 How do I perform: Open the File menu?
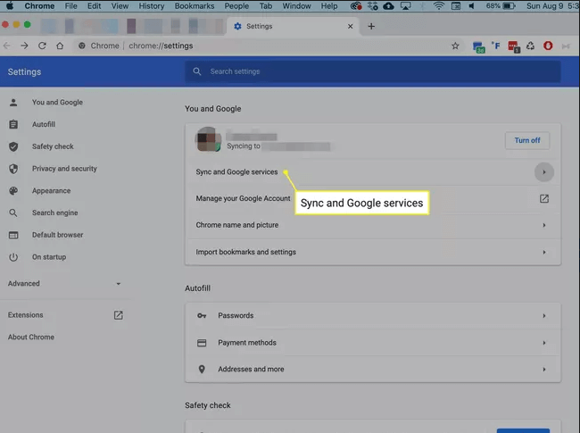pos(70,6)
